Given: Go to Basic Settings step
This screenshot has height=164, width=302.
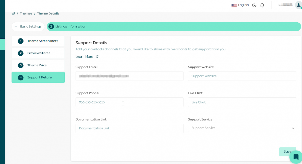Looking at the screenshot, I should pyautogui.click(x=28, y=26).
